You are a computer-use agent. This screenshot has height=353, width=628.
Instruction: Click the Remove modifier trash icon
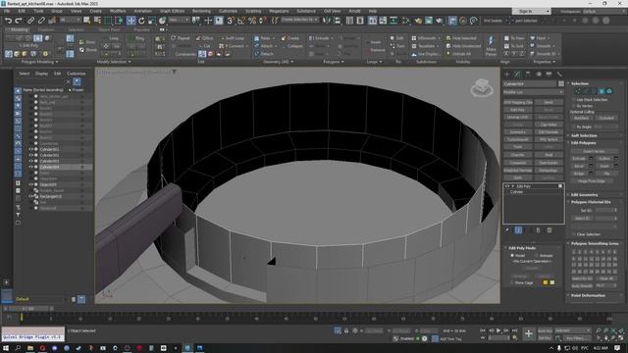pos(539,230)
